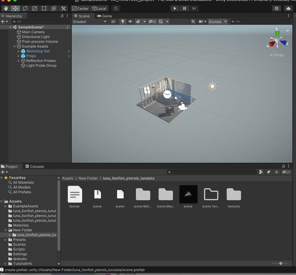
Task: Select the Rotate tool
Action: point(25,8)
